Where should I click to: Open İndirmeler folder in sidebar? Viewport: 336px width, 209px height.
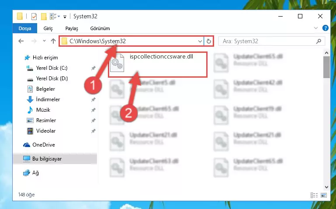48,99
